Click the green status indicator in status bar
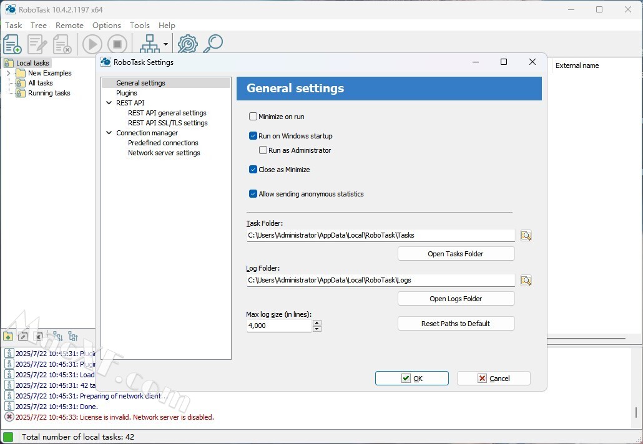This screenshot has width=643, height=444. (x=8, y=437)
